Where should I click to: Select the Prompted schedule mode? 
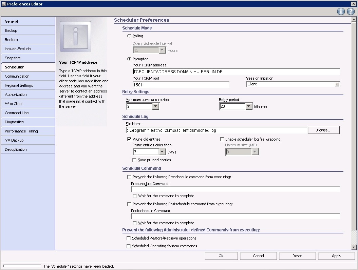click(x=129, y=59)
